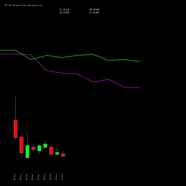This screenshot has height=186, width=186.
Task: Click the 05 Jan date label
Action: [x=20, y=177]
